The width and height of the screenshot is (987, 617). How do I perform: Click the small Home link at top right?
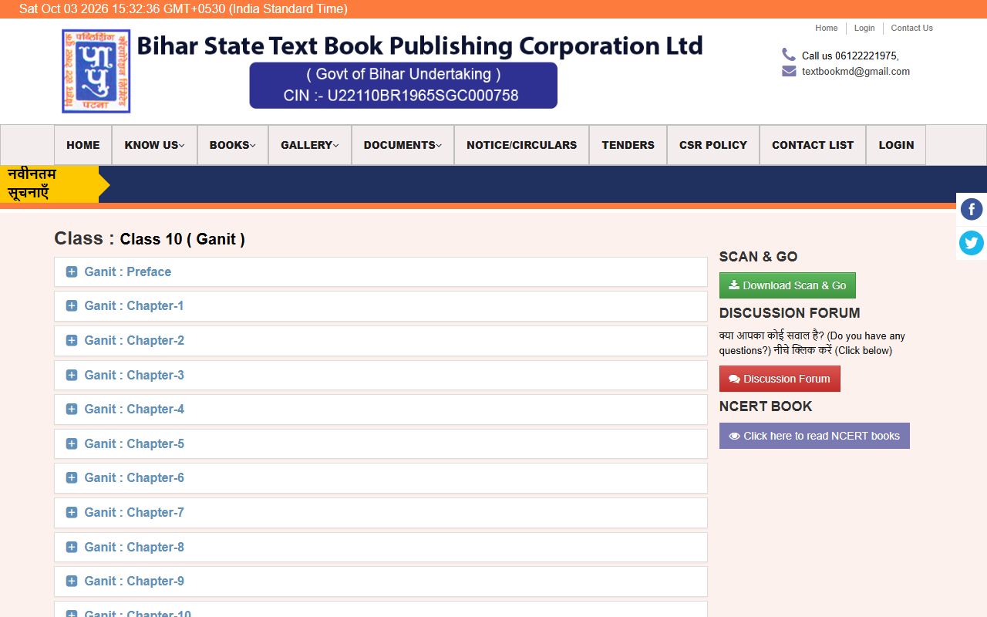tap(826, 28)
